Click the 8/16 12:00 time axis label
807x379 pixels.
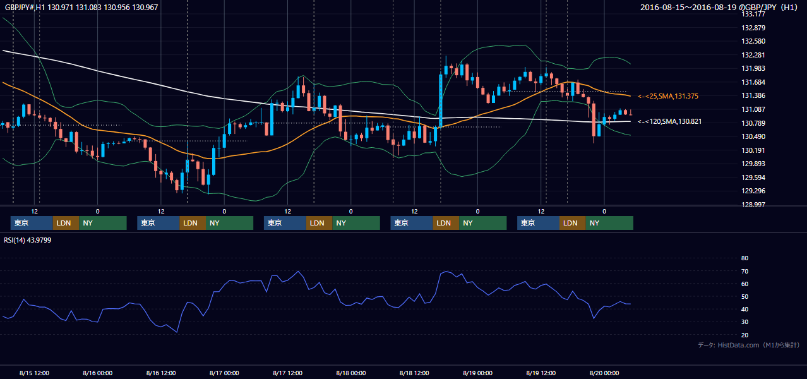pyautogui.click(x=161, y=373)
